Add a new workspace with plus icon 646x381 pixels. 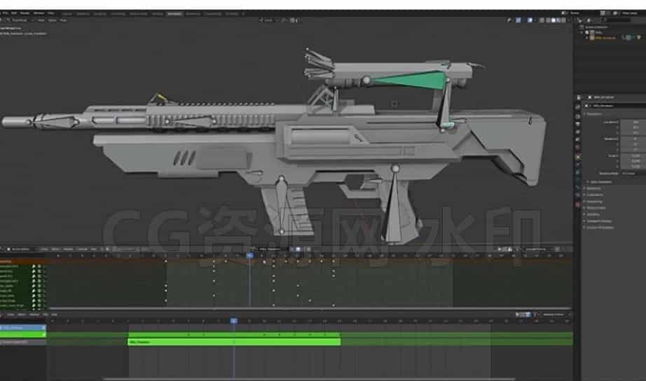(x=243, y=13)
